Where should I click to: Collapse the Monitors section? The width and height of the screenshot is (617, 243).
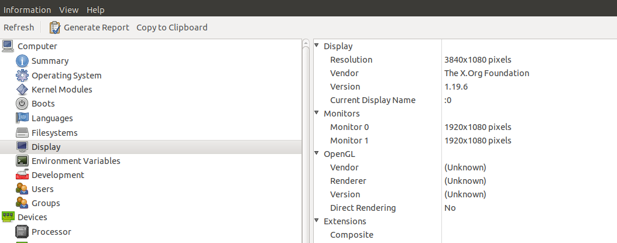(317, 113)
